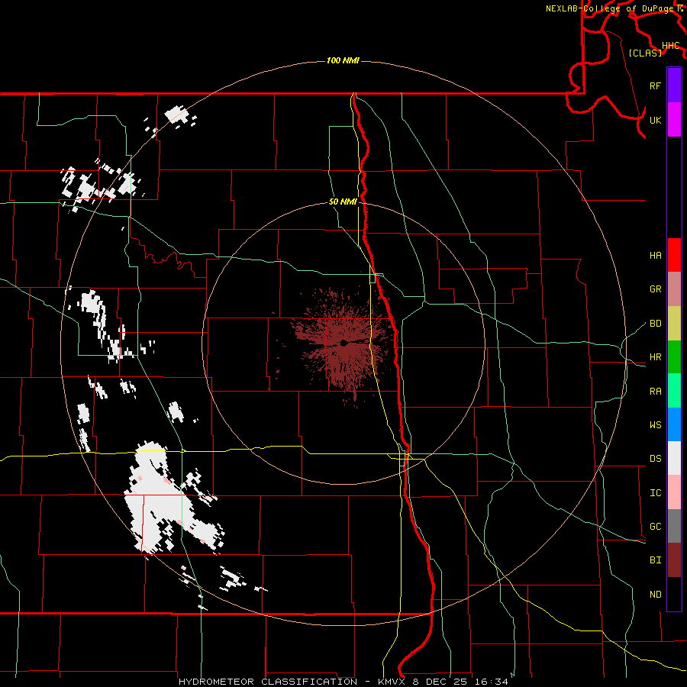
Task: Click the RA legend label
Action: click(x=655, y=392)
